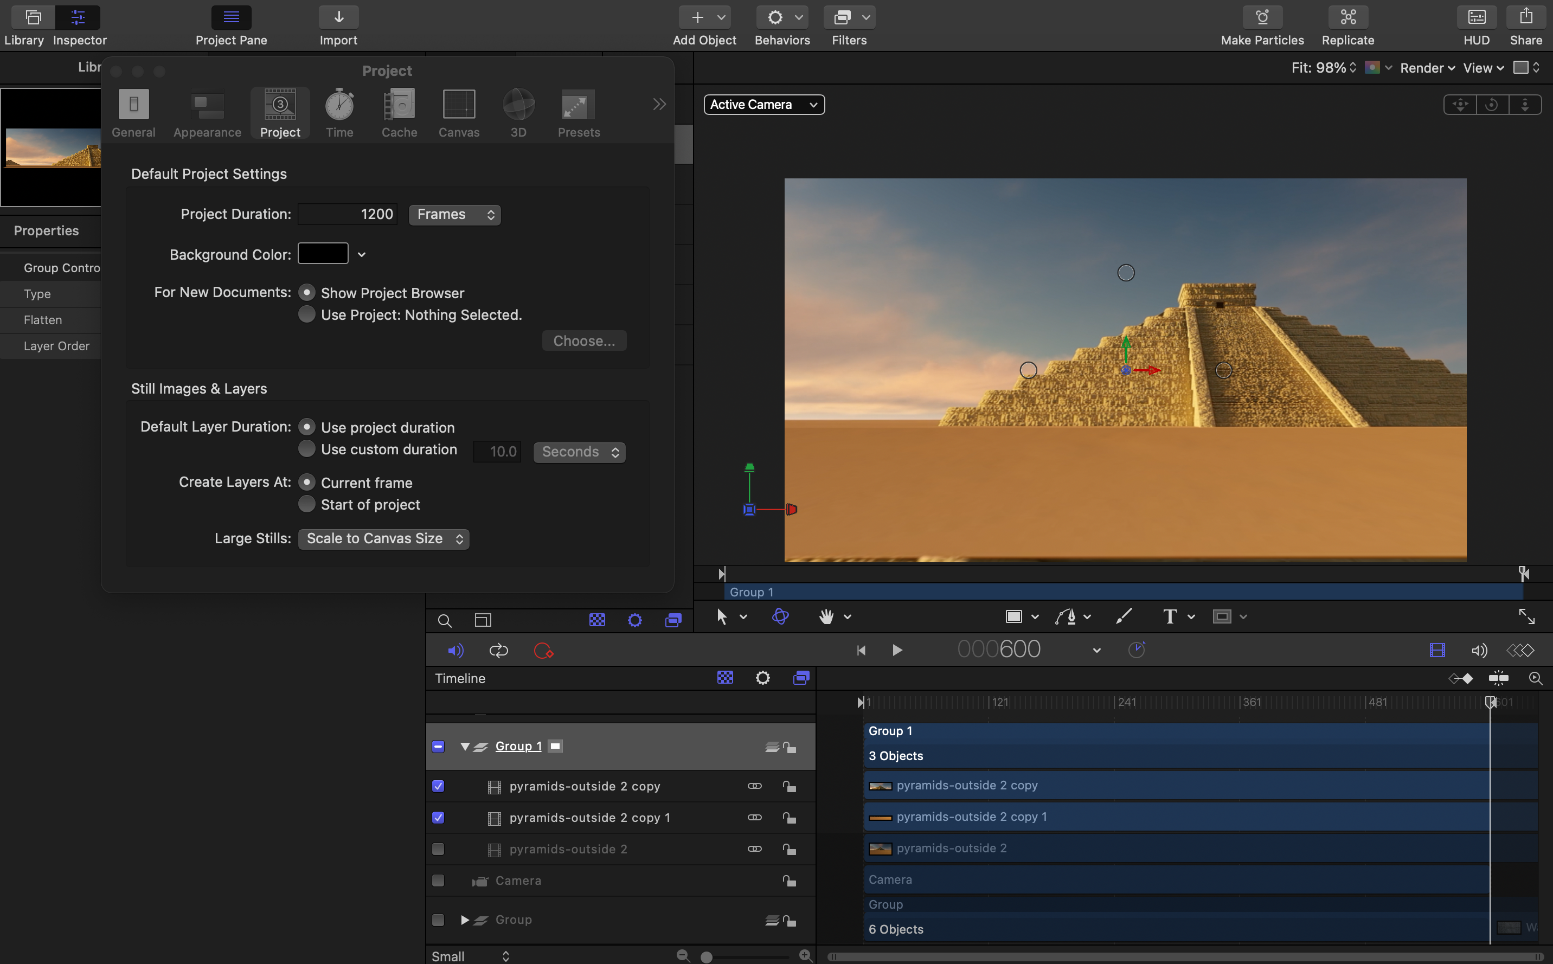
Task: Select the Pan hand tool
Action: (x=826, y=616)
